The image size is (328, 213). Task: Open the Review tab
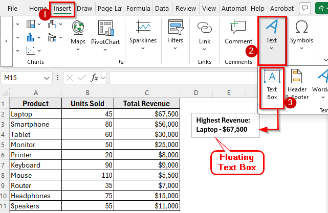point(185,9)
